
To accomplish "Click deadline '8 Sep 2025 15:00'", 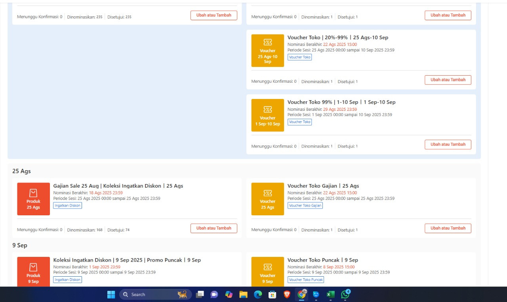I will click(339, 267).
